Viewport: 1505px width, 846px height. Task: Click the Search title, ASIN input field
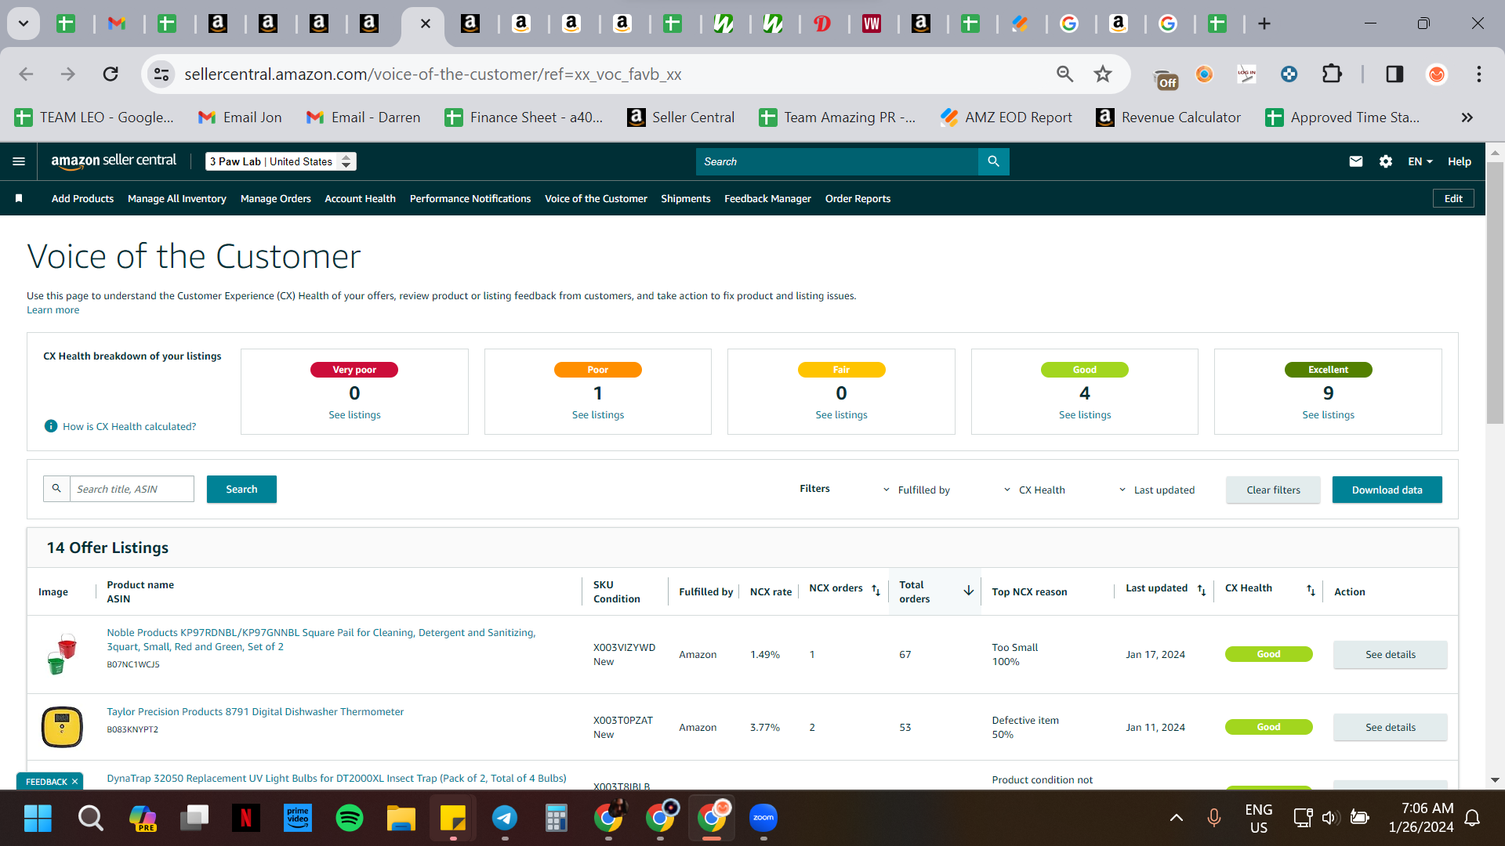coord(132,489)
